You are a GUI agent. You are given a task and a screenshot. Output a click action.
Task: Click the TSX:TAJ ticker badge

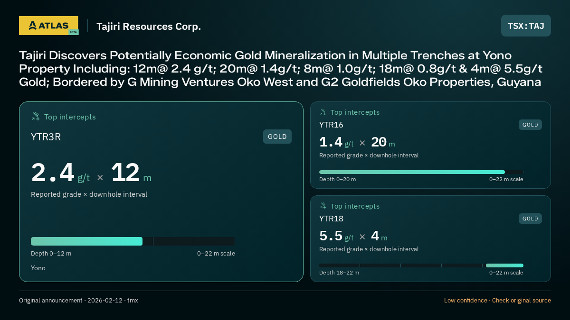(x=526, y=26)
